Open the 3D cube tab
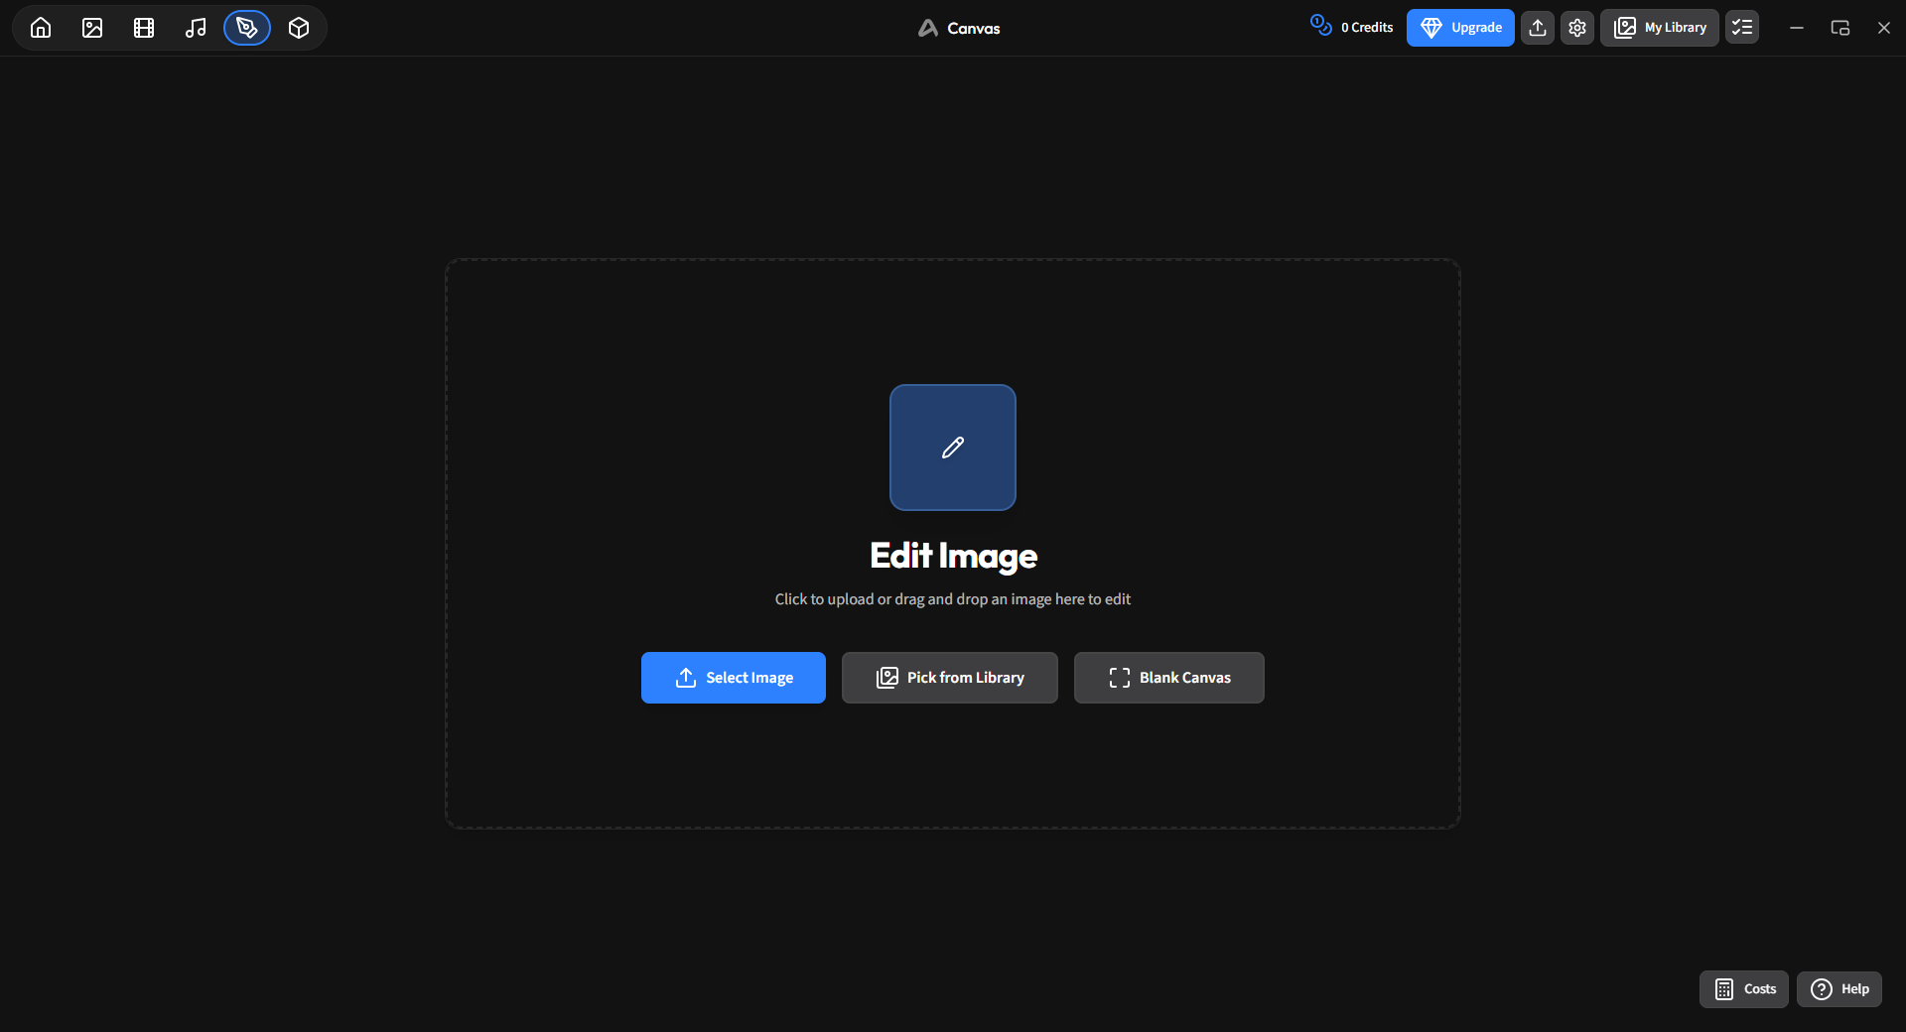The width and height of the screenshot is (1906, 1032). click(299, 28)
